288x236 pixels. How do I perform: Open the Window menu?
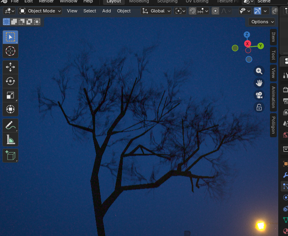pos(69,2)
